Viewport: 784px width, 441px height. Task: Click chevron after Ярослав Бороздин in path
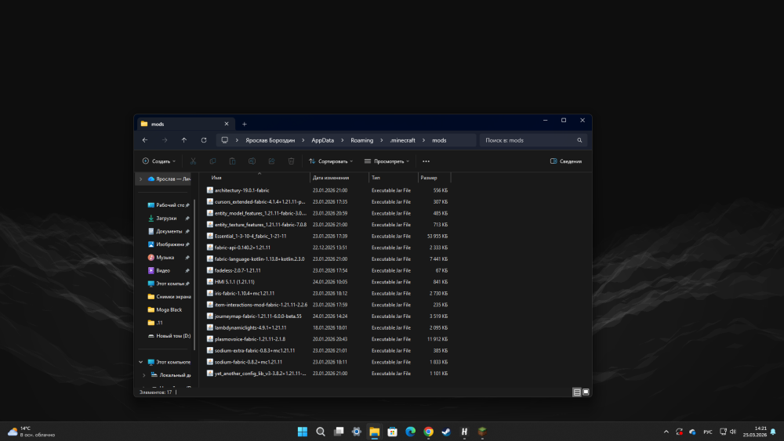303,140
